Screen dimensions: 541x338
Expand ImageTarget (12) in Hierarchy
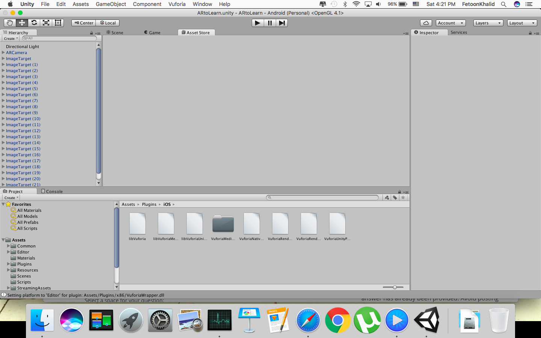tap(3, 131)
